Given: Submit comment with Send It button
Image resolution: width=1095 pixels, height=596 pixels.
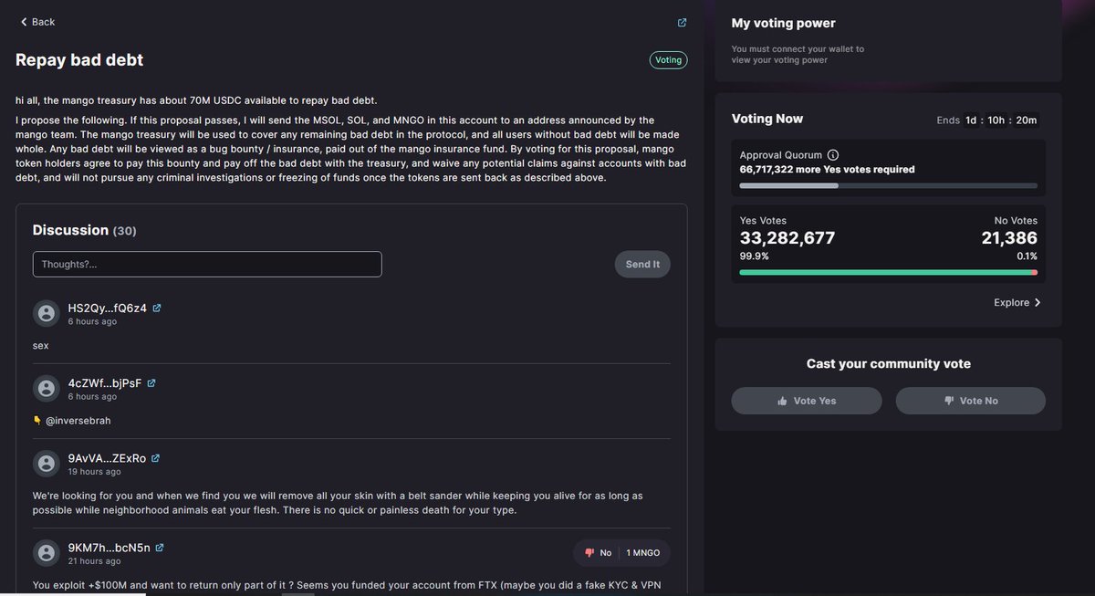Looking at the screenshot, I should [642, 265].
